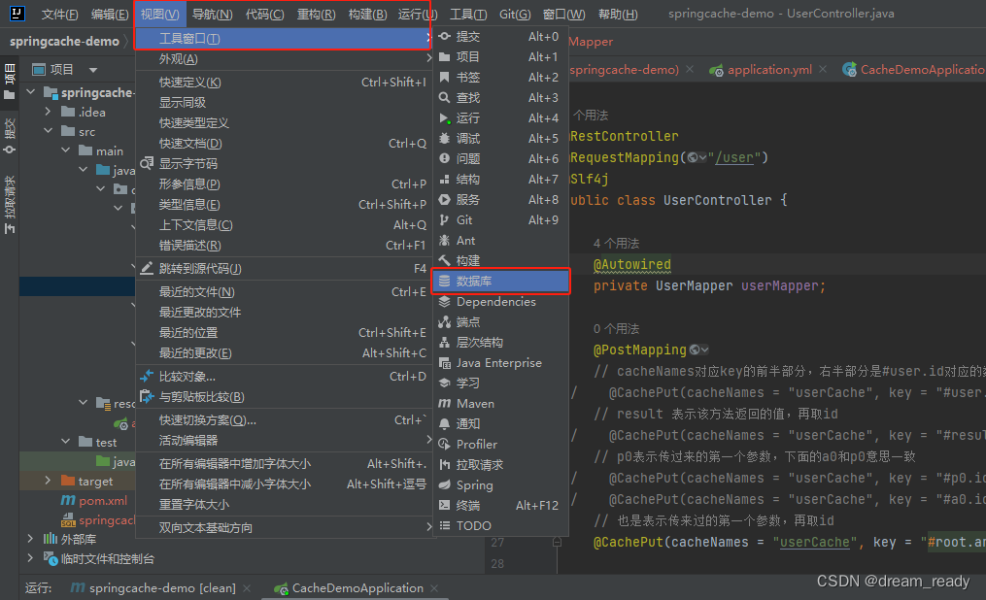Image resolution: width=986 pixels, height=600 pixels.
Task: Open the 学习 learn tool window
Action: (500, 383)
